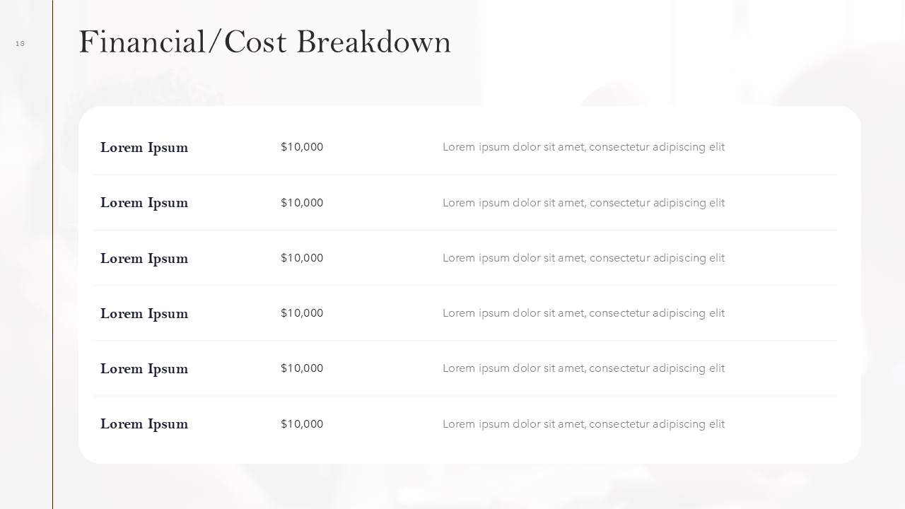This screenshot has width=905, height=509.
Task: Select the fourth row's Lorem Ipsum heading
Action: click(144, 313)
